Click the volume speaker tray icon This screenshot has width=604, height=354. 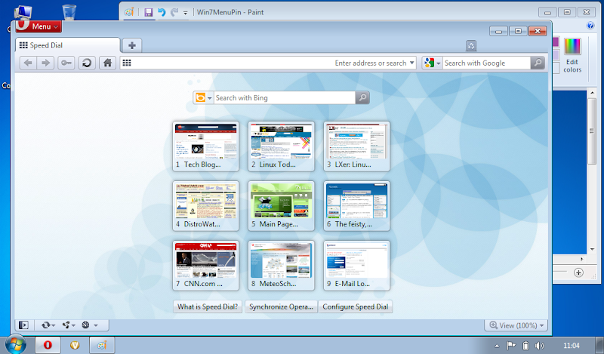[x=539, y=345]
